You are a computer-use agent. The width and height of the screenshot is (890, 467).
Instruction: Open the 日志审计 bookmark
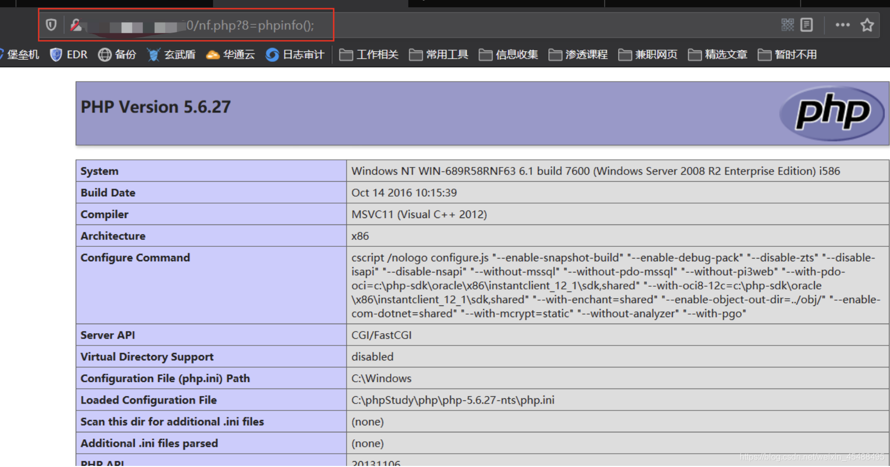[295, 54]
